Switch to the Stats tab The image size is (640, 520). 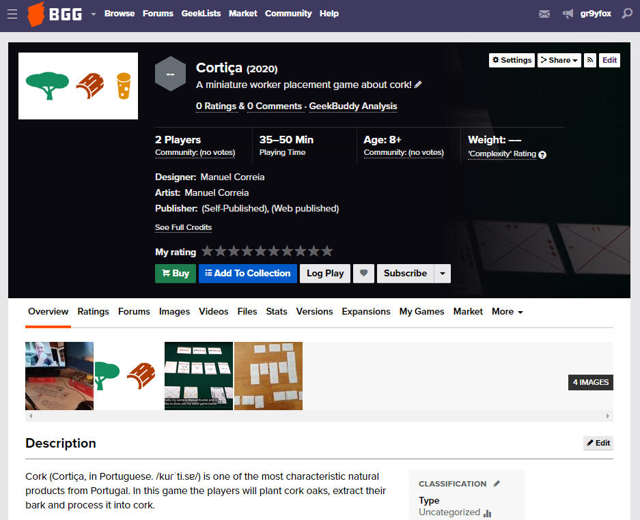tap(277, 312)
